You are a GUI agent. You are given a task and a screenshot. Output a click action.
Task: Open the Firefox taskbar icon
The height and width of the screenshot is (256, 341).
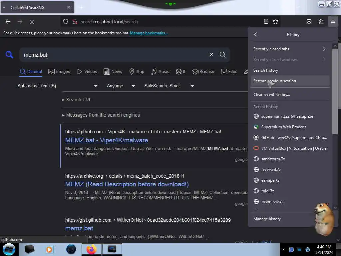pyautogui.click(x=92, y=249)
